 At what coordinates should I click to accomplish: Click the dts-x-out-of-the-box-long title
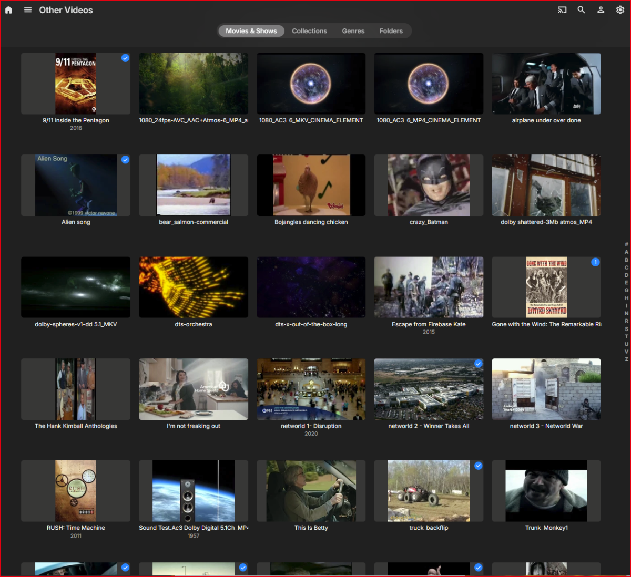pyautogui.click(x=311, y=324)
